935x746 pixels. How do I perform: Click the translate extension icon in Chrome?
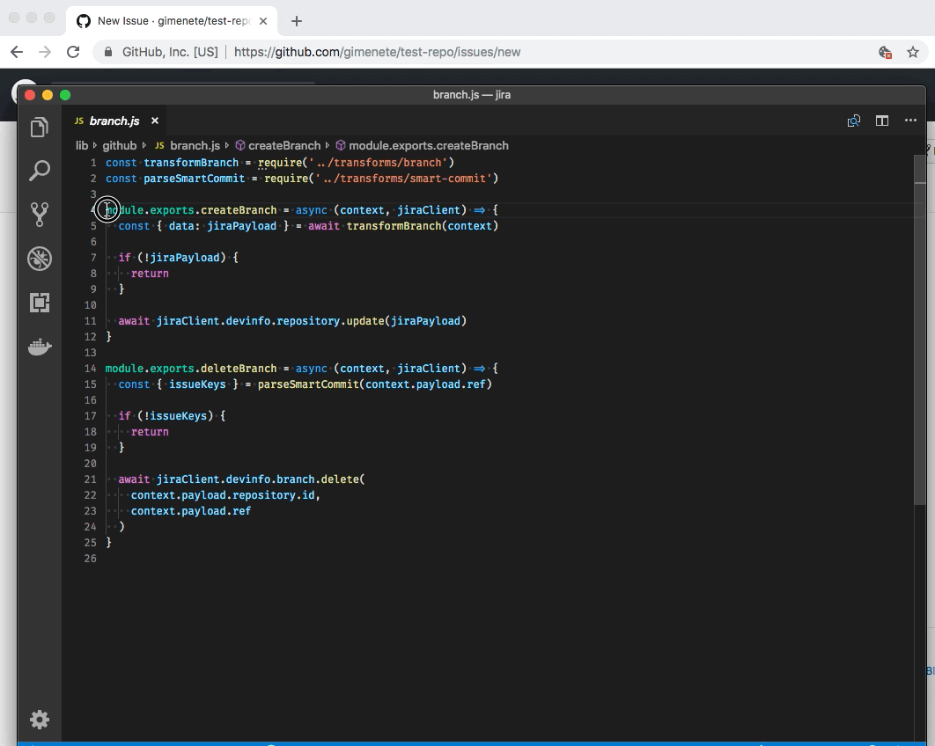pos(885,53)
